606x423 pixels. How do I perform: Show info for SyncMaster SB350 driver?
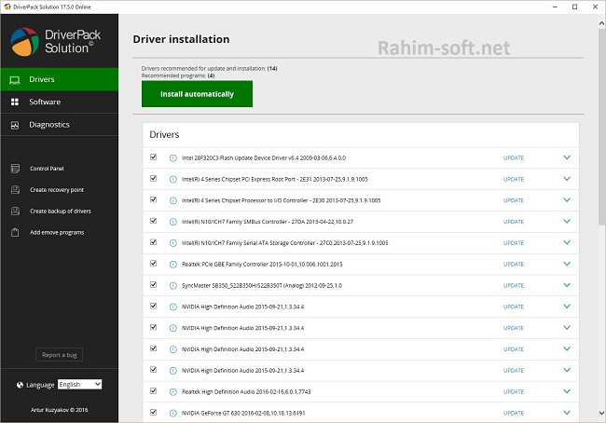(173, 285)
